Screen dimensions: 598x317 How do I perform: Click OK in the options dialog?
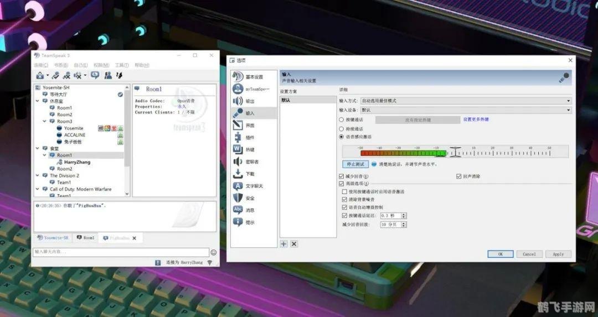501,254
